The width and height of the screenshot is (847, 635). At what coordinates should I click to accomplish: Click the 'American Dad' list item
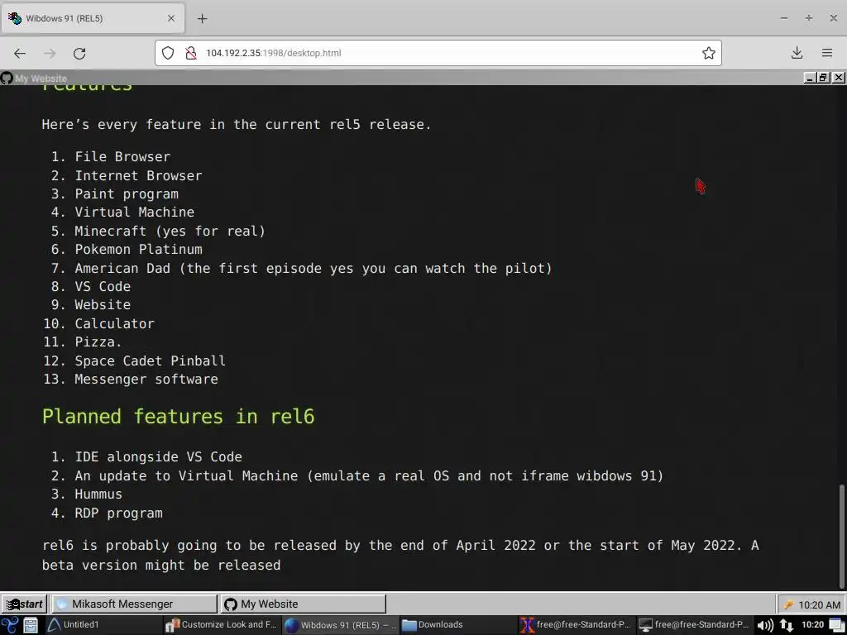(313, 269)
